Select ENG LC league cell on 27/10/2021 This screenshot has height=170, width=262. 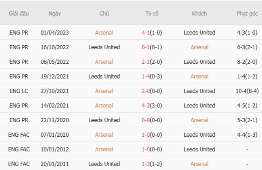point(19,91)
